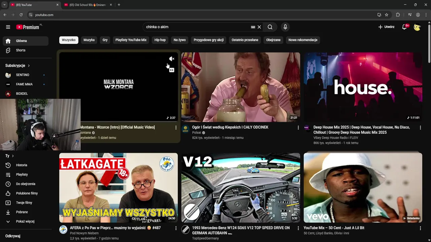Play the V12 Mercedes autobahn thumbnail
The image size is (431, 242).
[241, 188]
